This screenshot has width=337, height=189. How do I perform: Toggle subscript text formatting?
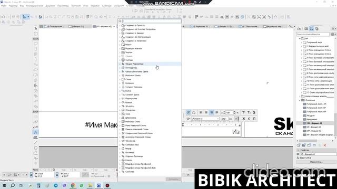coord(249,112)
